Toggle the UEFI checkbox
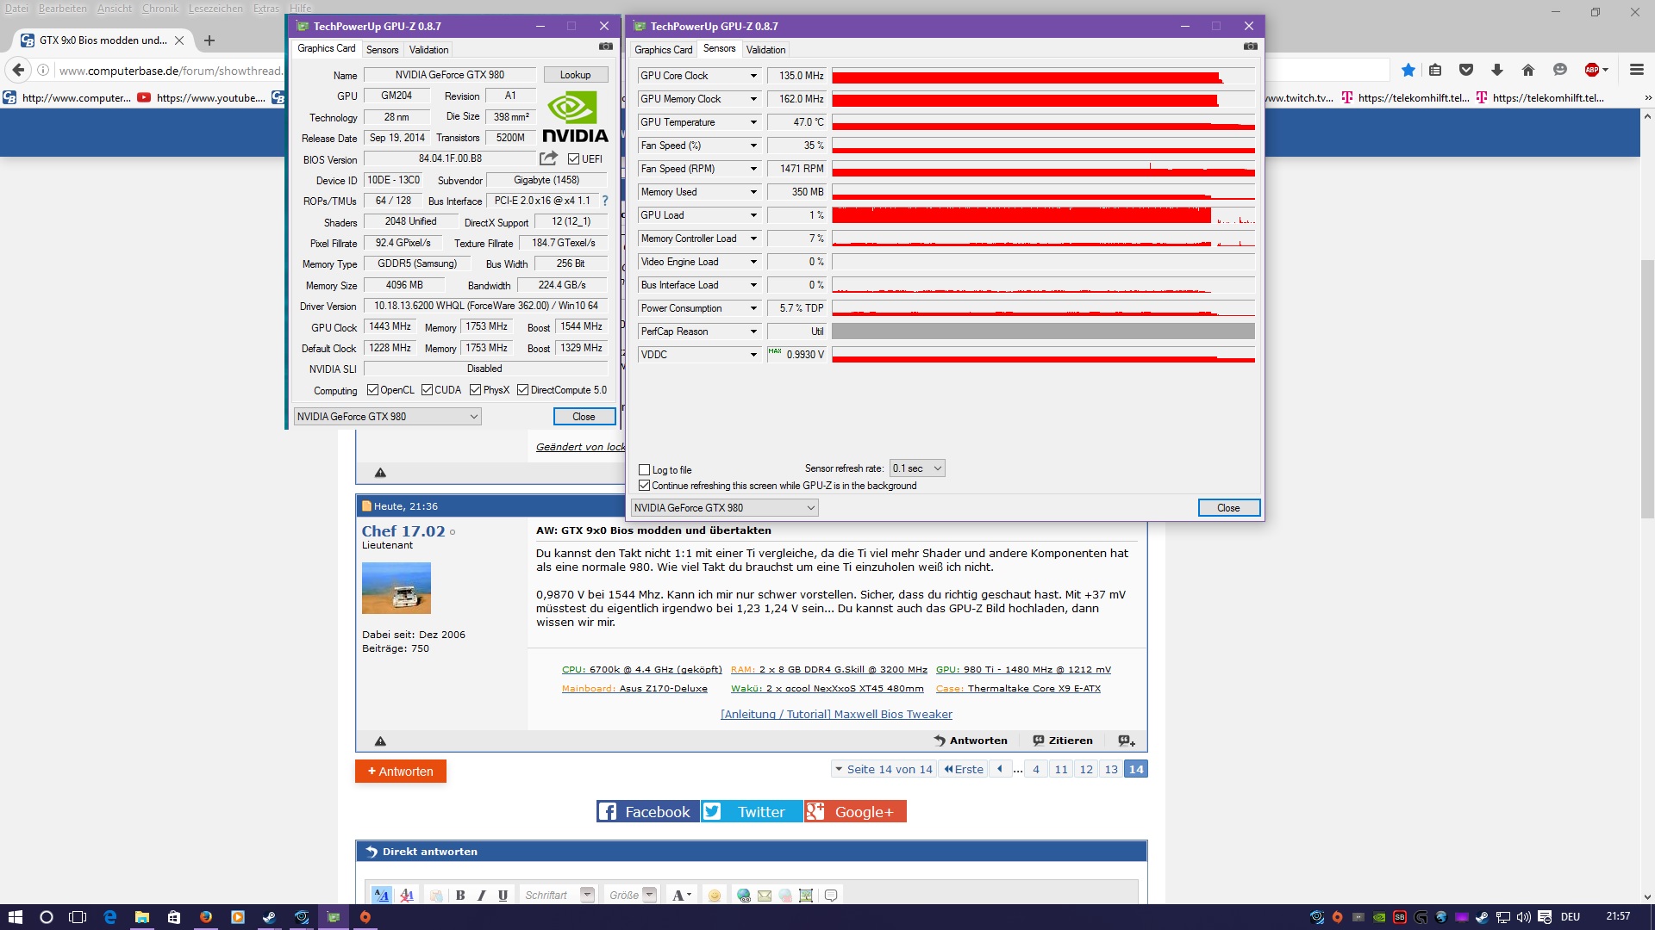 pyautogui.click(x=574, y=158)
